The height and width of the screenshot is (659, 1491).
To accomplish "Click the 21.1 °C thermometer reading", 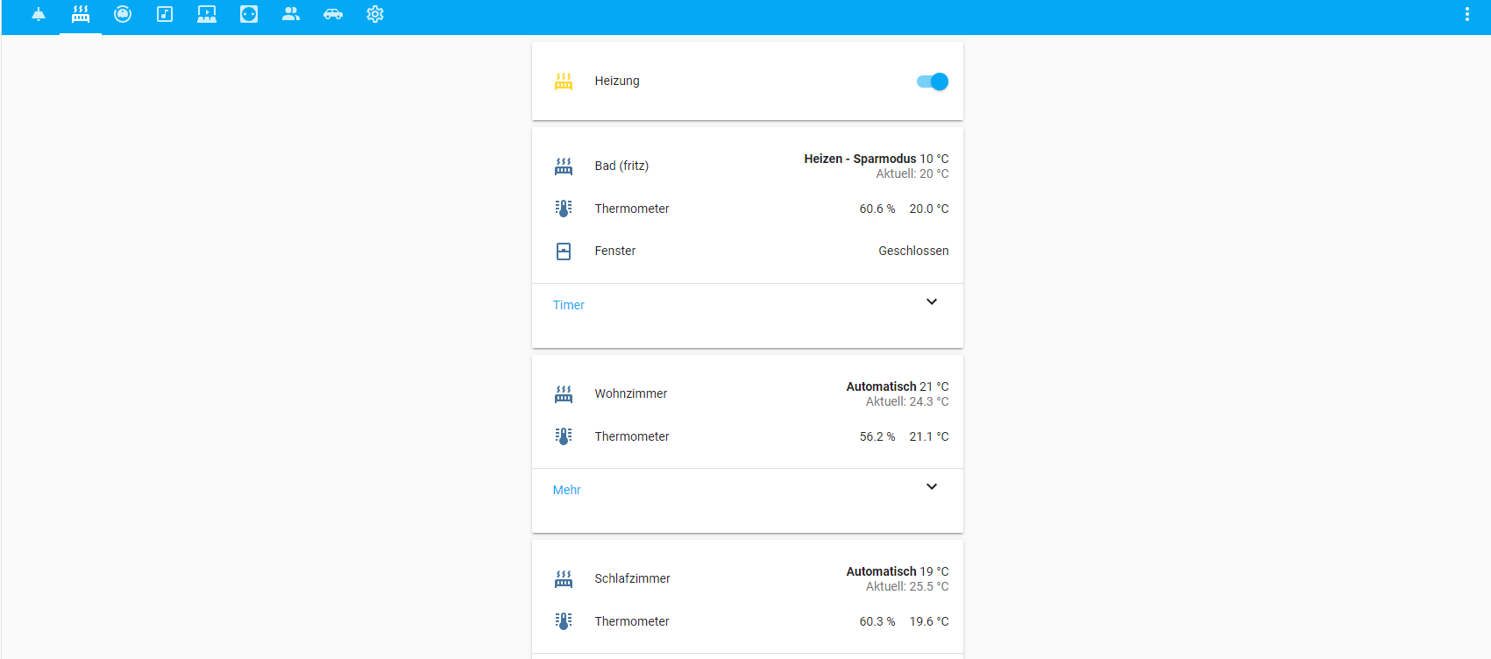I will pyautogui.click(x=929, y=436).
